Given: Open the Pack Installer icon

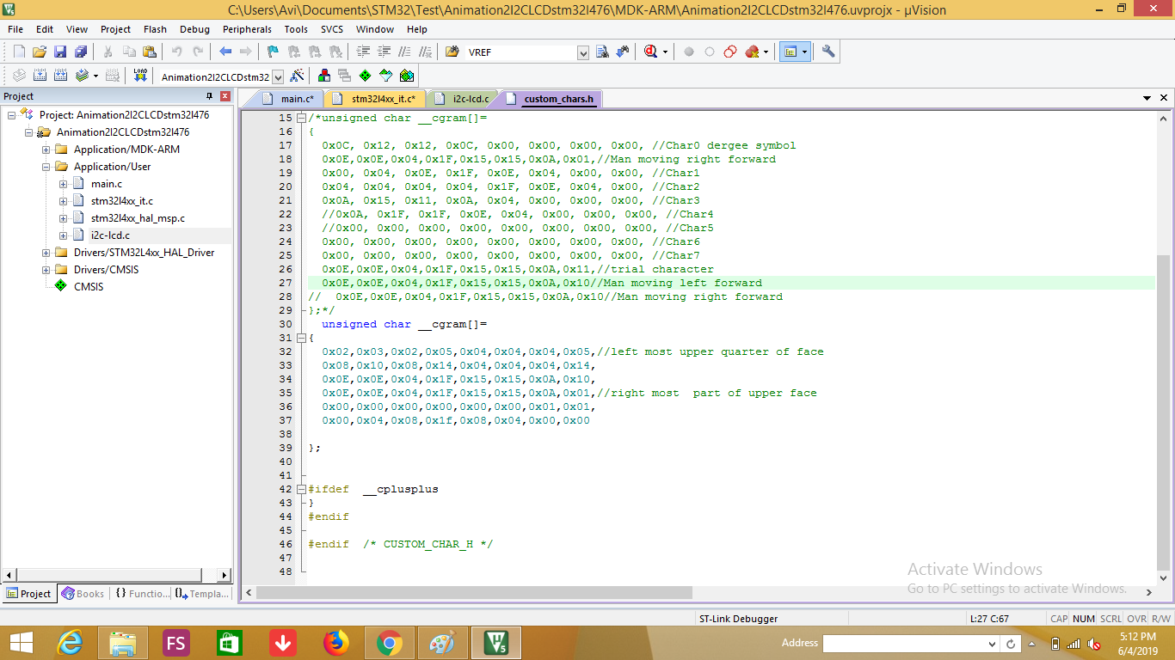Looking at the screenshot, I should [x=407, y=76].
